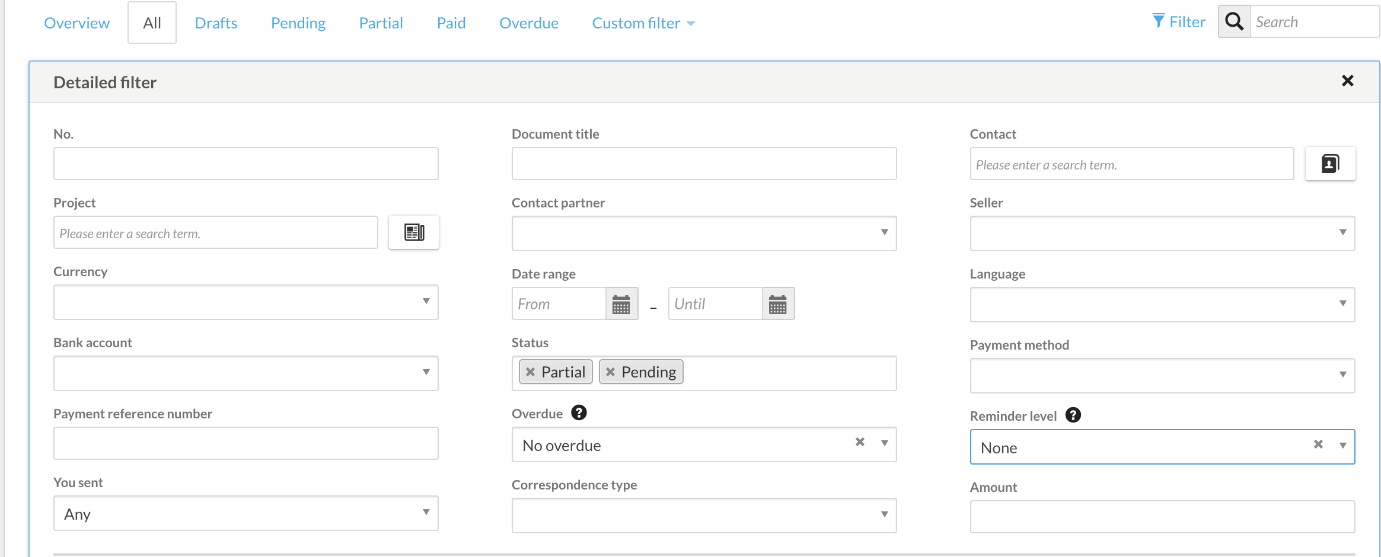Open the project list picker icon
Image resolution: width=1381 pixels, height=557 pixels.
coord(414,232)
